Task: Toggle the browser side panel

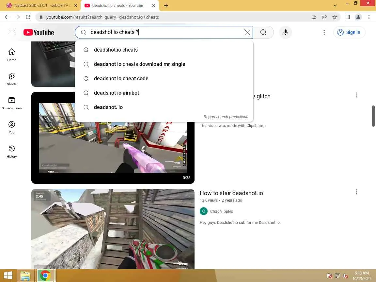Action: coord(348,17)
